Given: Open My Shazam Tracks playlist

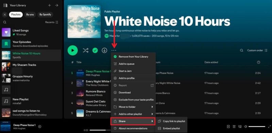Looking at the screenshot, I should (x=31, y=67).
